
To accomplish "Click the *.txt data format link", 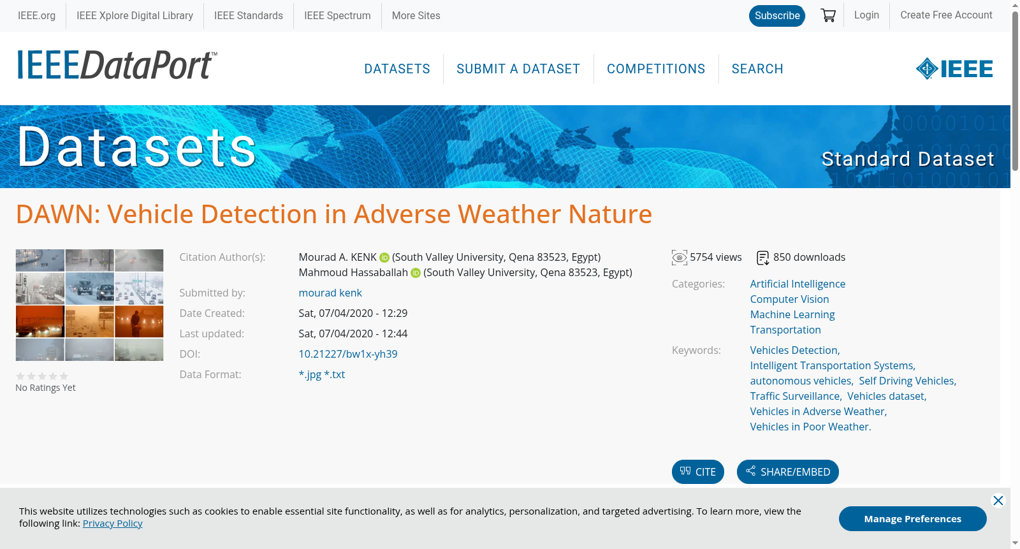I will pos(335,375).
